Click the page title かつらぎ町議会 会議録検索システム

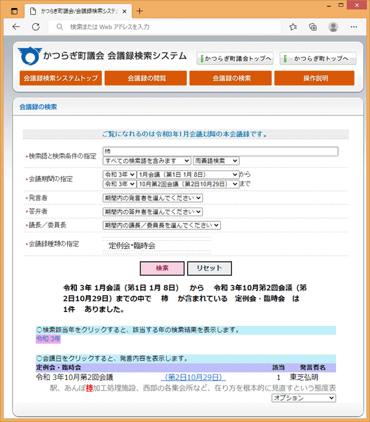[x=115, y=56]
